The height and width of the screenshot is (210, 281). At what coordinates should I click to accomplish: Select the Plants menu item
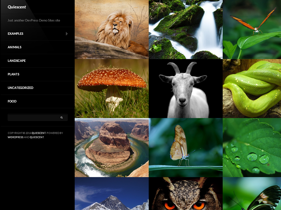(13, 74)
